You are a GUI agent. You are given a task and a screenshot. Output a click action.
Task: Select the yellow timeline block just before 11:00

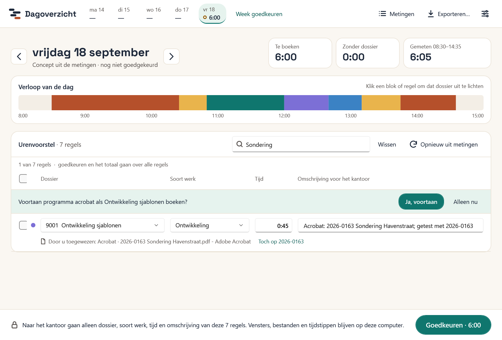(x=193, y=103)
